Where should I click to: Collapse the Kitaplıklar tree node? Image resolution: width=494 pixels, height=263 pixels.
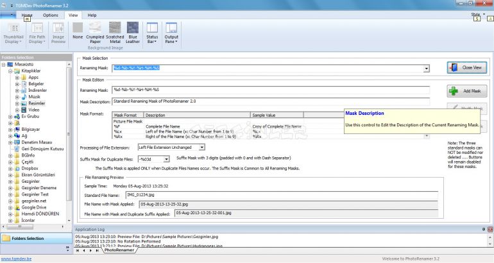pyautogui.click(x=10, y=71)
